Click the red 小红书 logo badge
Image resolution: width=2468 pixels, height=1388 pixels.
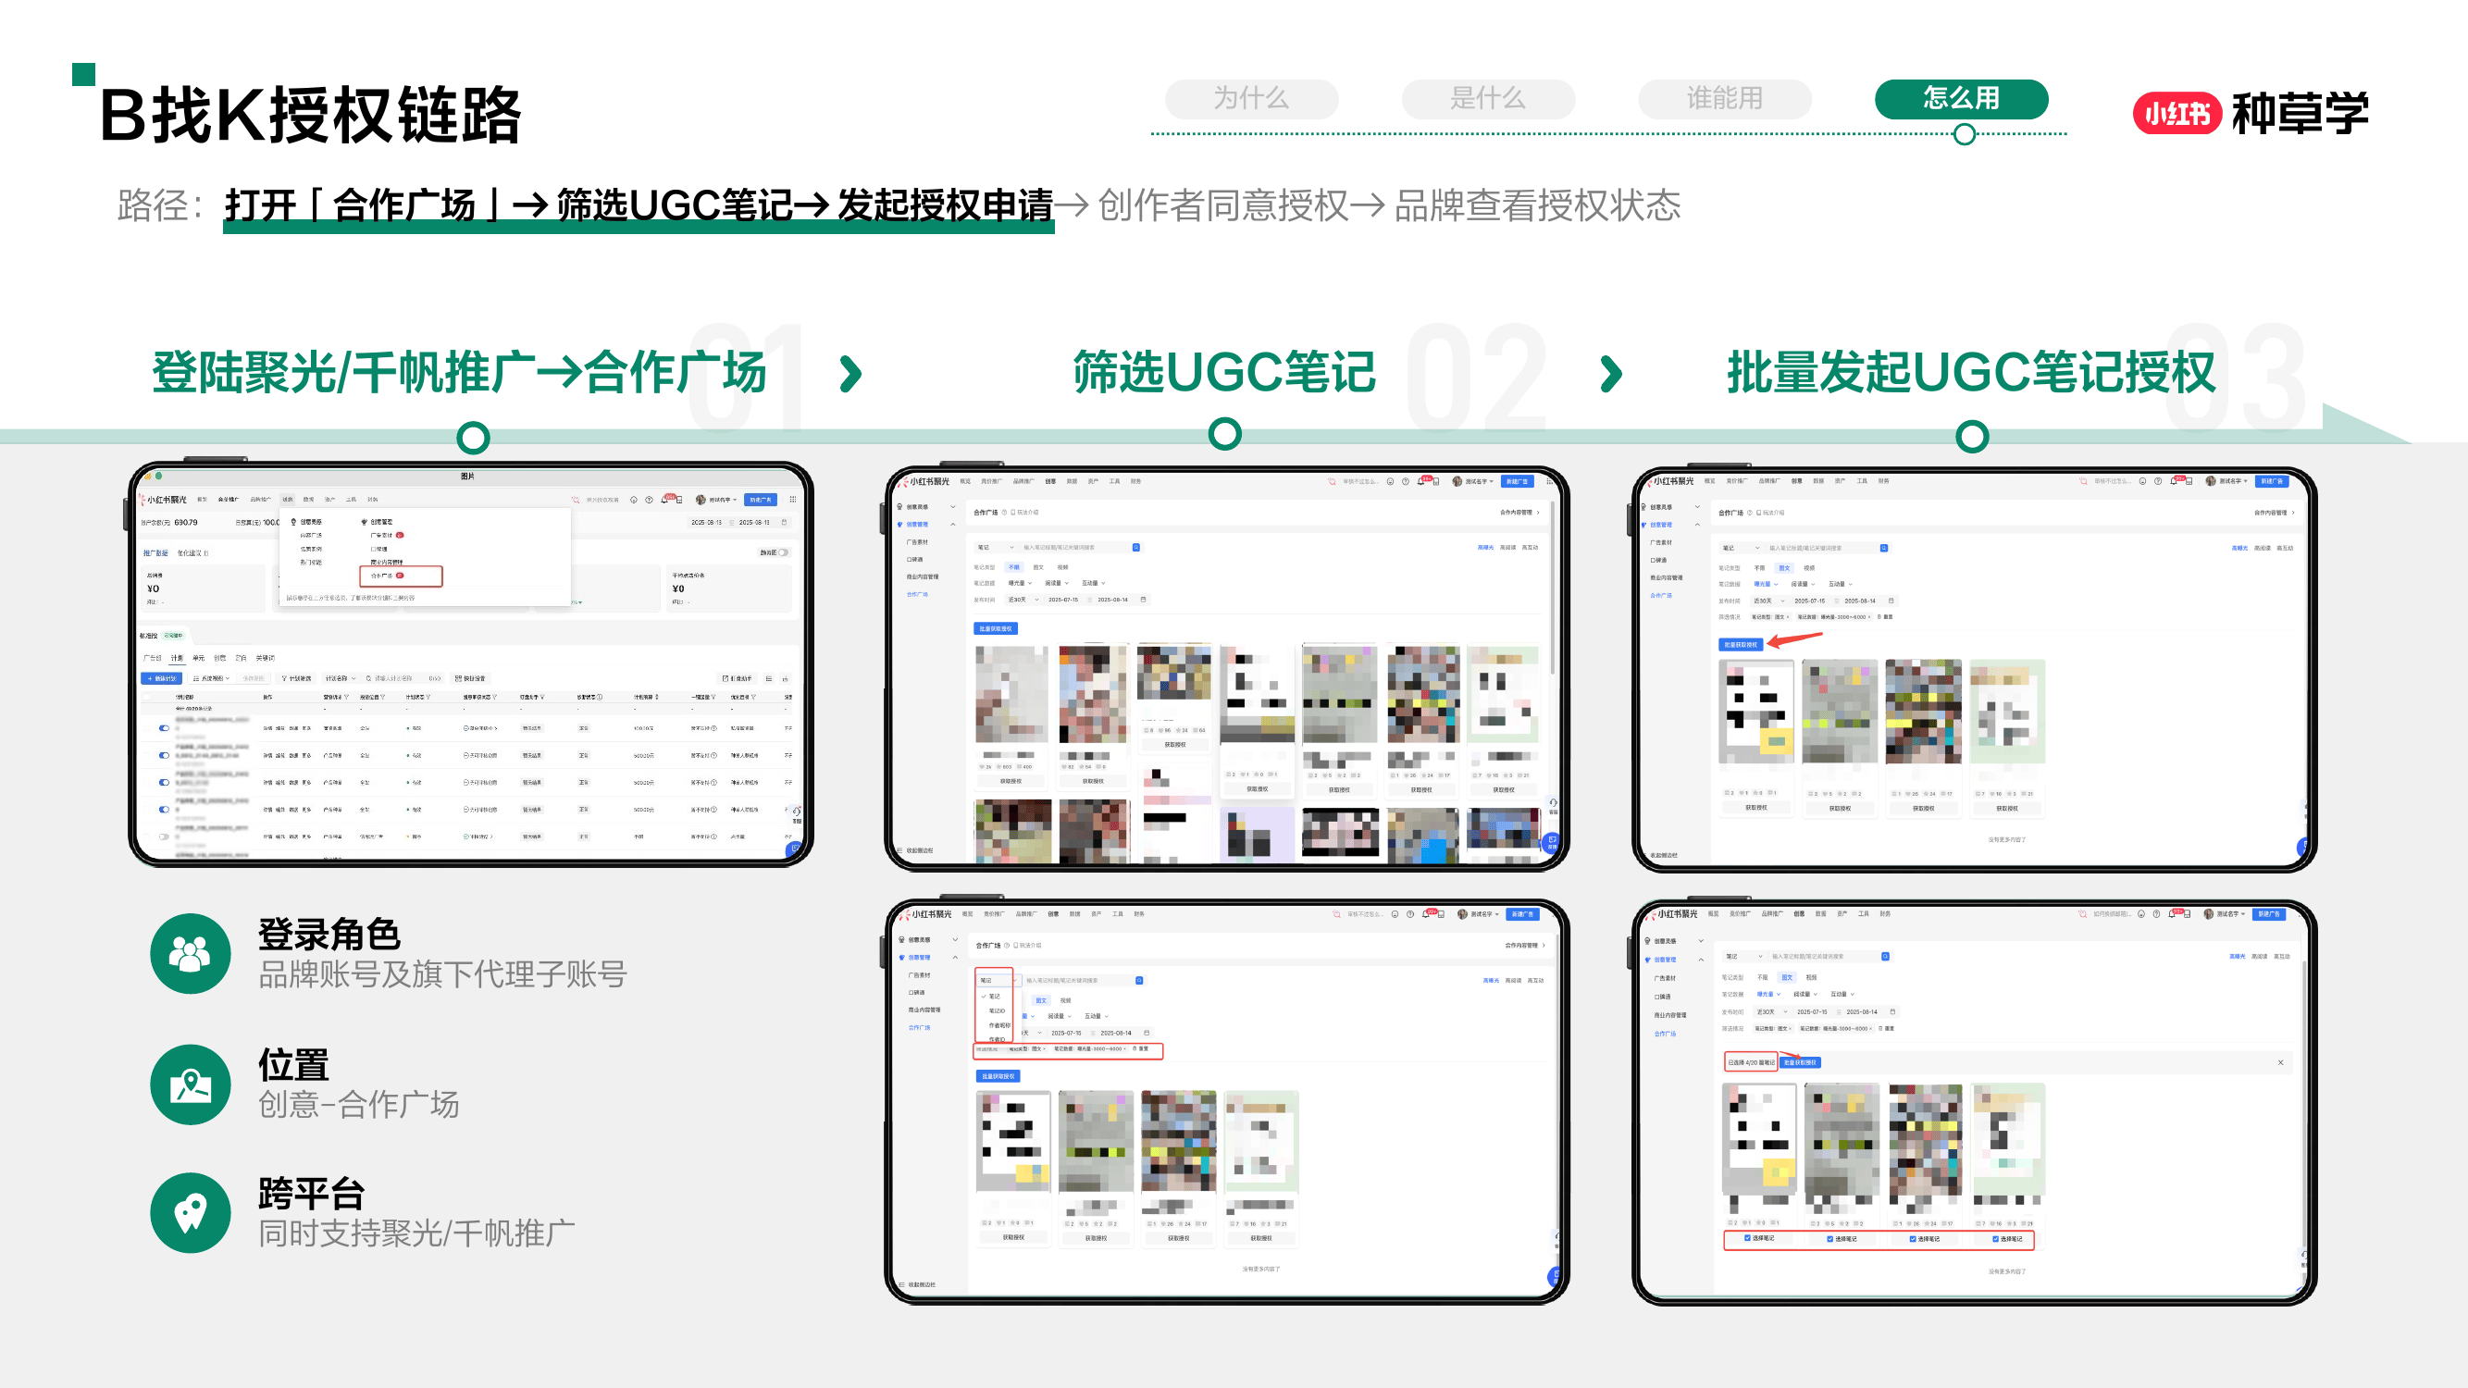[2176, 115]
